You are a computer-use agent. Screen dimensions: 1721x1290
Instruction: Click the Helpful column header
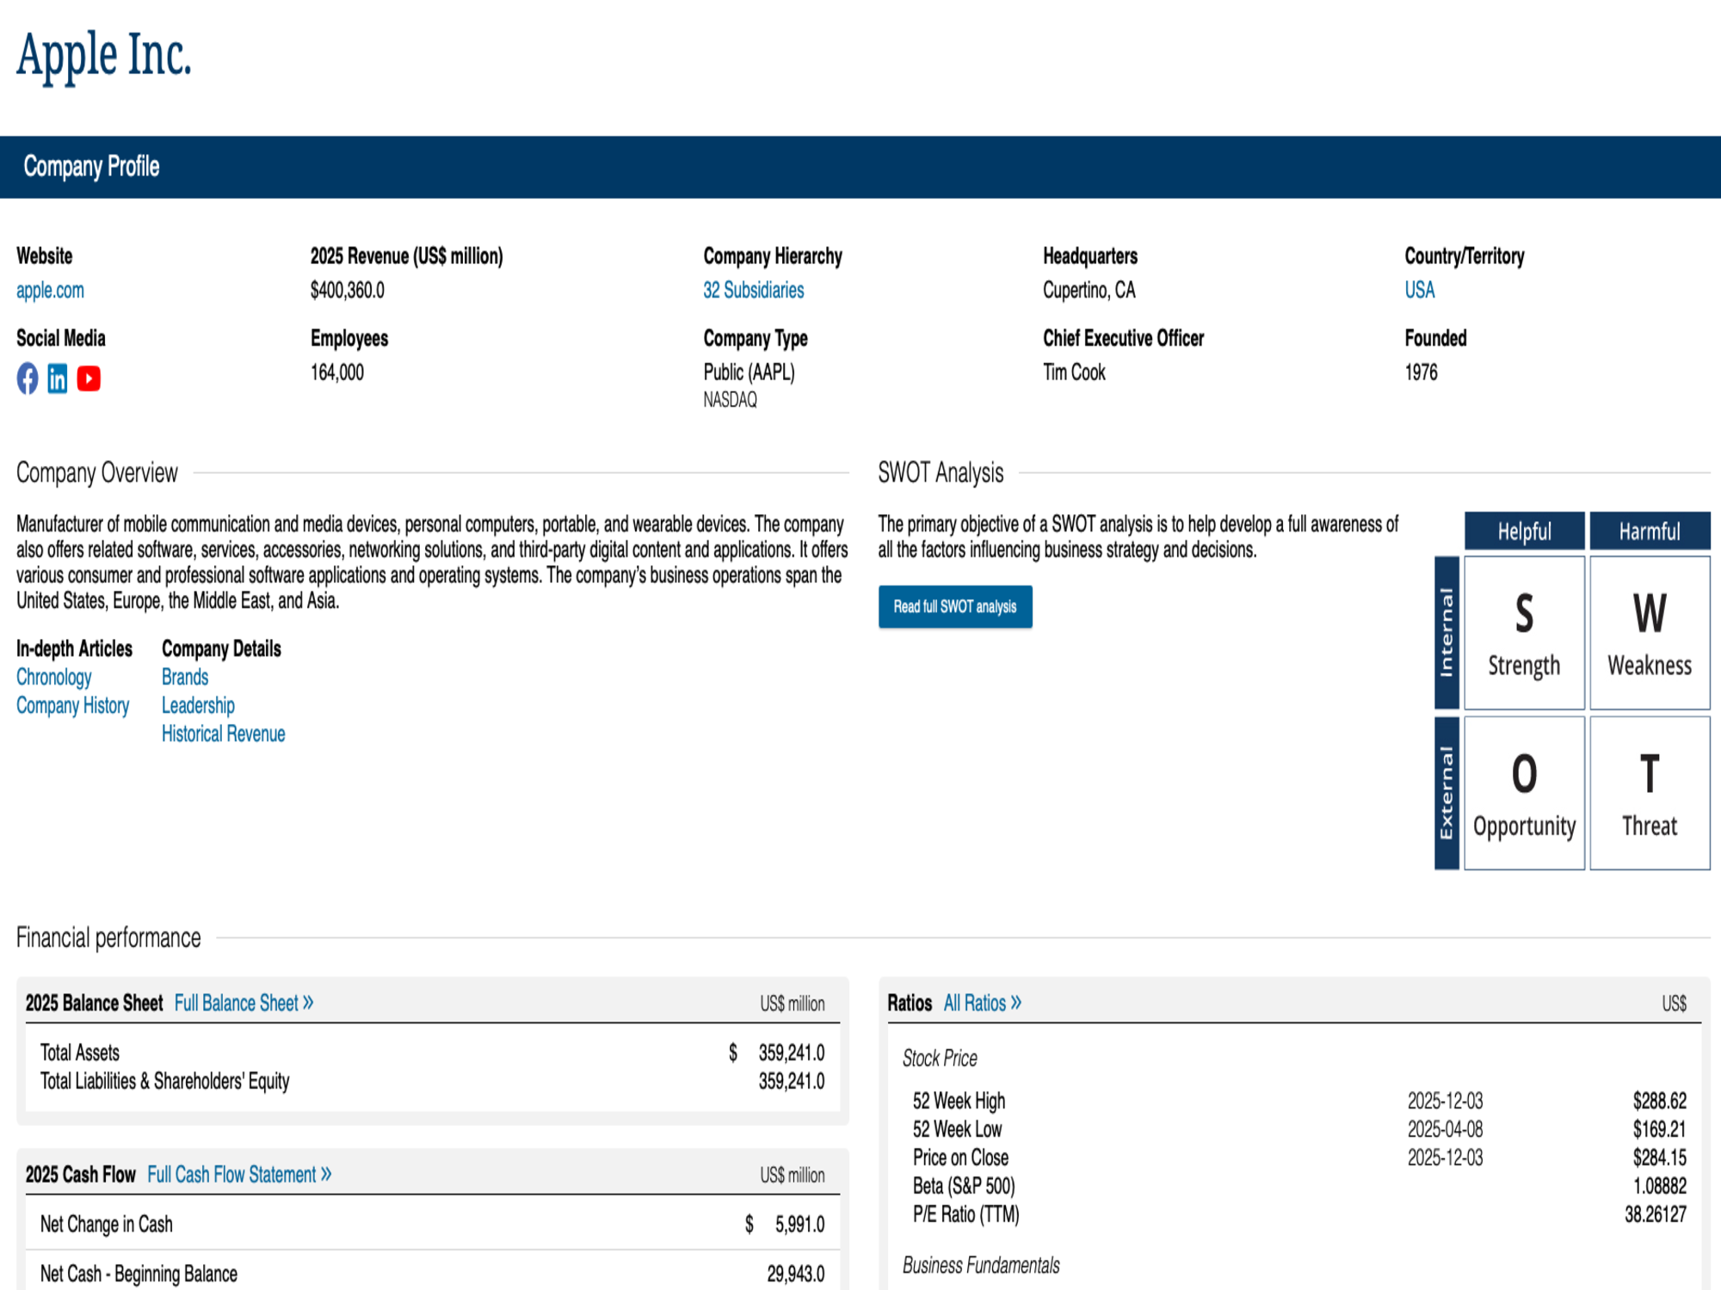(1524, 531)
